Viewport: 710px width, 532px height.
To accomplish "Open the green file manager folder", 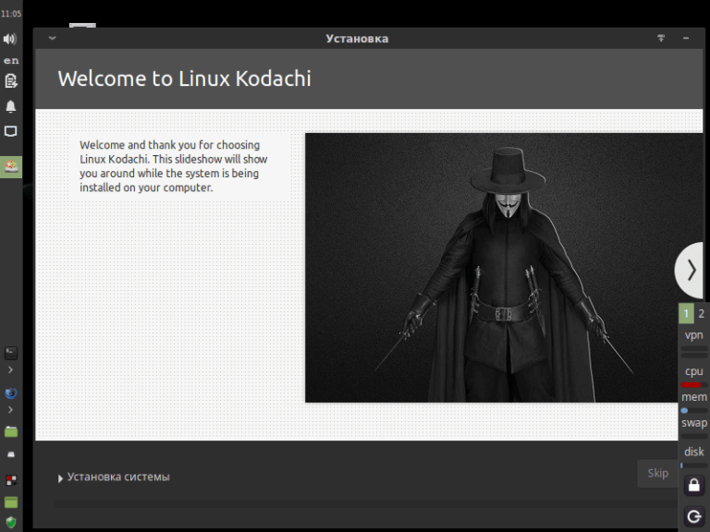I will (x=11, y=431).
